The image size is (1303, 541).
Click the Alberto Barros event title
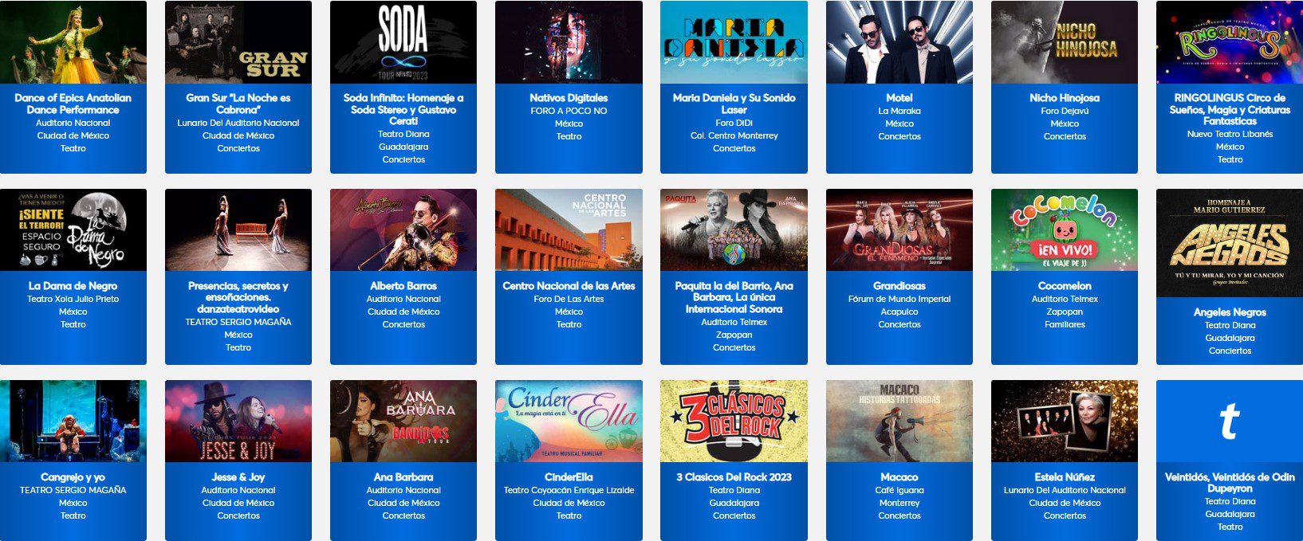(x=403, y=286)
